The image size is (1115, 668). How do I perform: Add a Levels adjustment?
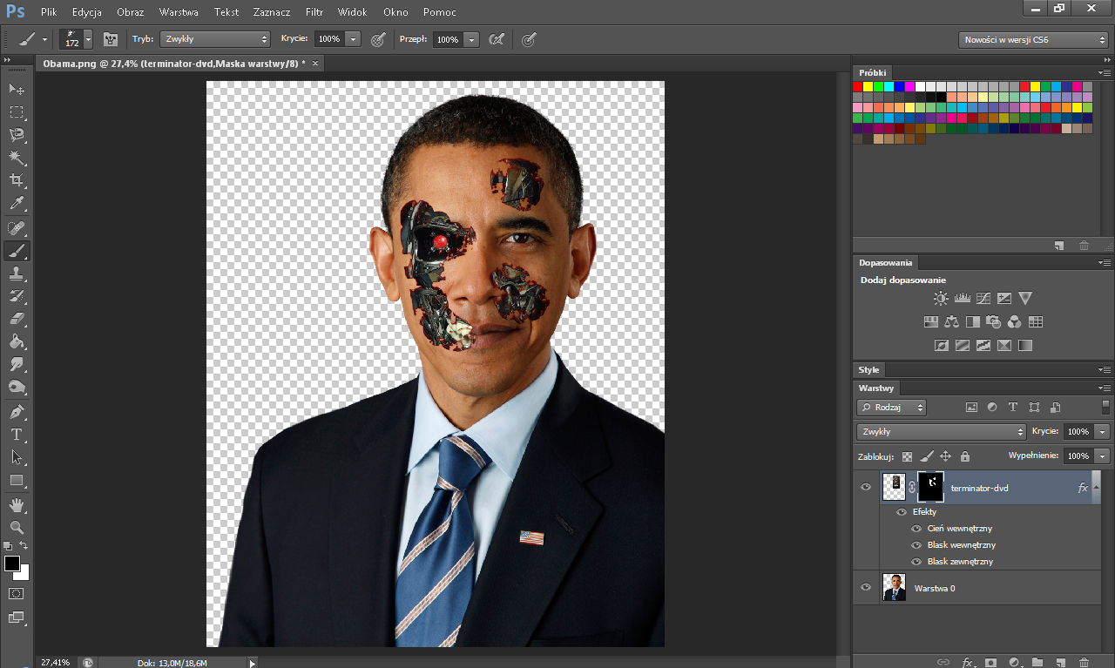962,298
